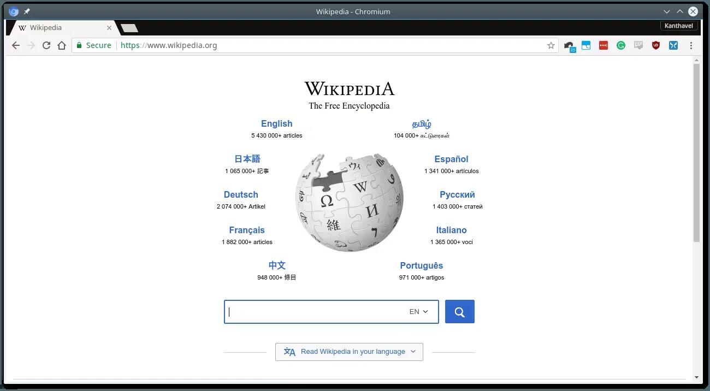Open the Kanthavel profile button
Screen dimensions: 710x391
click(679, 26)
